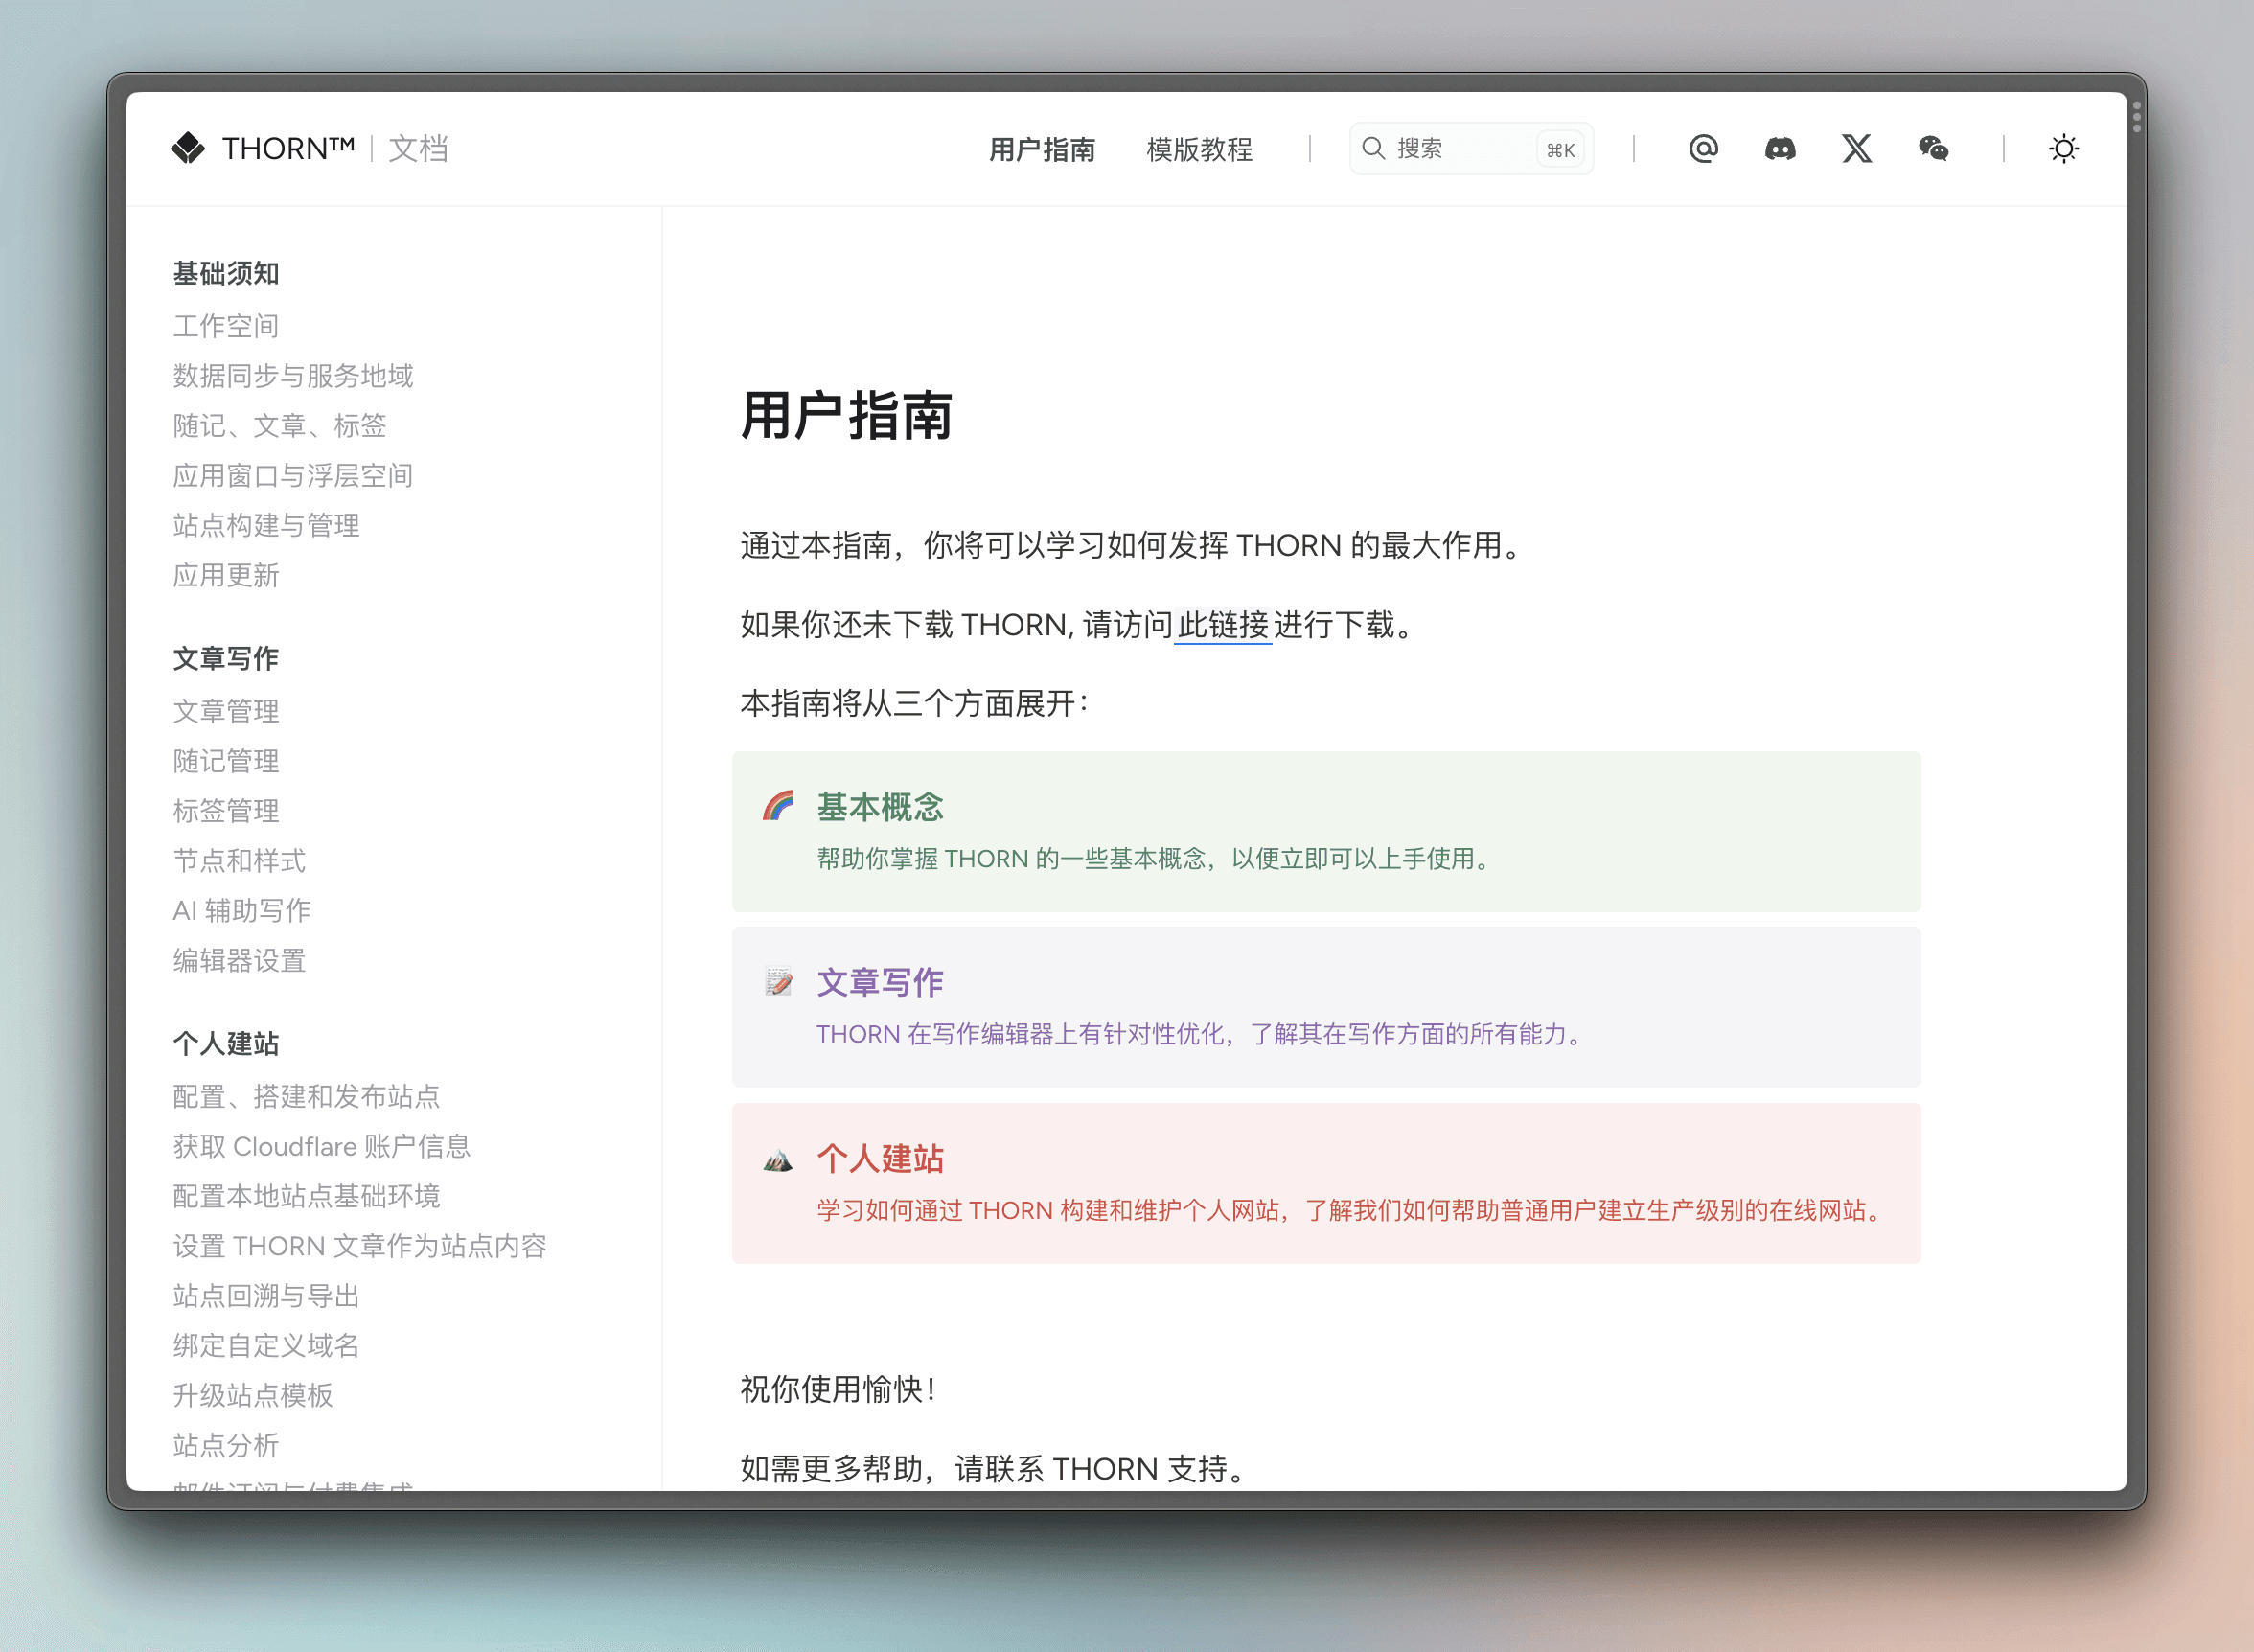Toggle the light/dark theme sun icon
2254x1652 pixels.
[x=2064, y=149]
